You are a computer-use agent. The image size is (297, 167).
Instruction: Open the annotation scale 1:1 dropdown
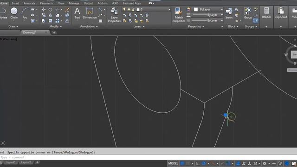pyautogui.click(x=257, y=163)
